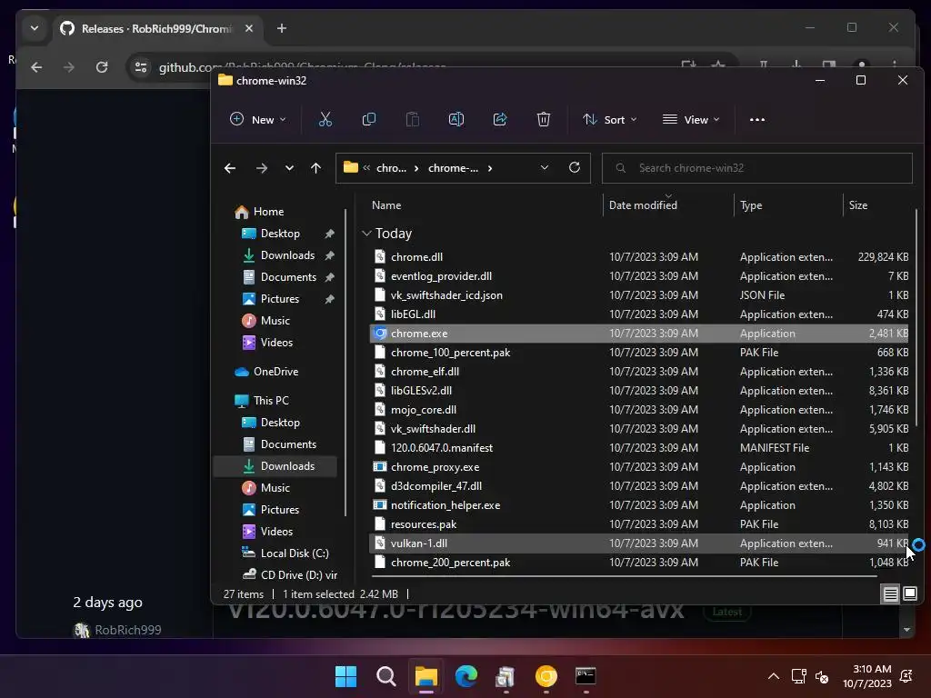Click browser back arrow in Chromium window

point(36,67)
